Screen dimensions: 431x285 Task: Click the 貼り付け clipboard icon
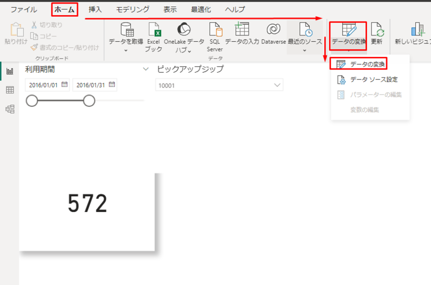click(x=16, y=30)
